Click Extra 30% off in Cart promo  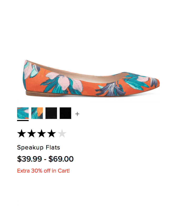coord(43,171)
